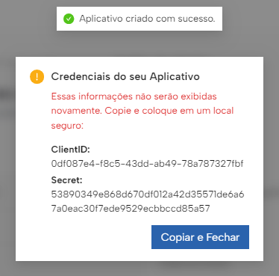Select the 'Aplicativo criado com sucesso.' toast message

139,19
